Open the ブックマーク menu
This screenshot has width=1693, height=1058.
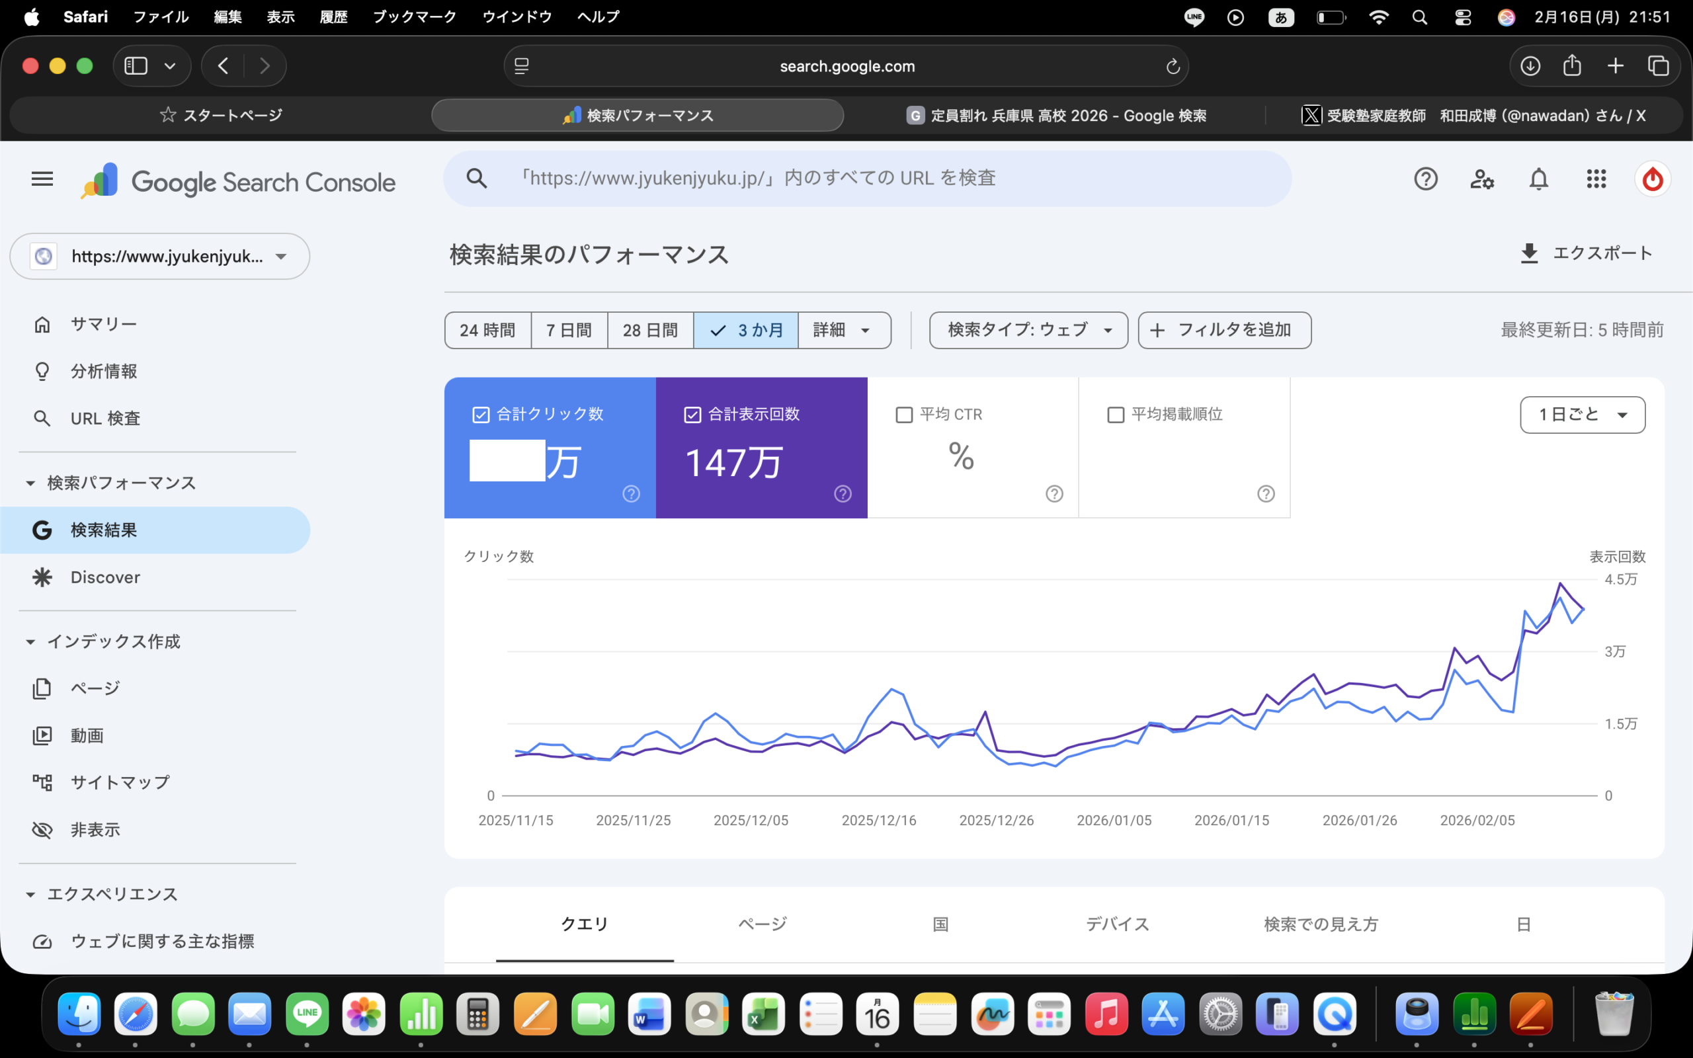tap(414, 17)
